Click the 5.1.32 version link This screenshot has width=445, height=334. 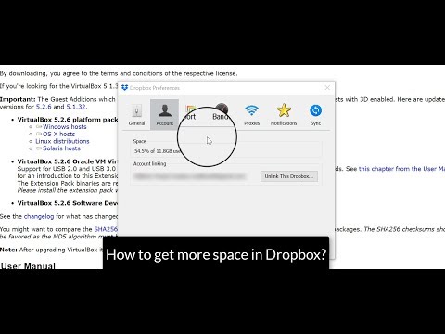pos(76,107)
